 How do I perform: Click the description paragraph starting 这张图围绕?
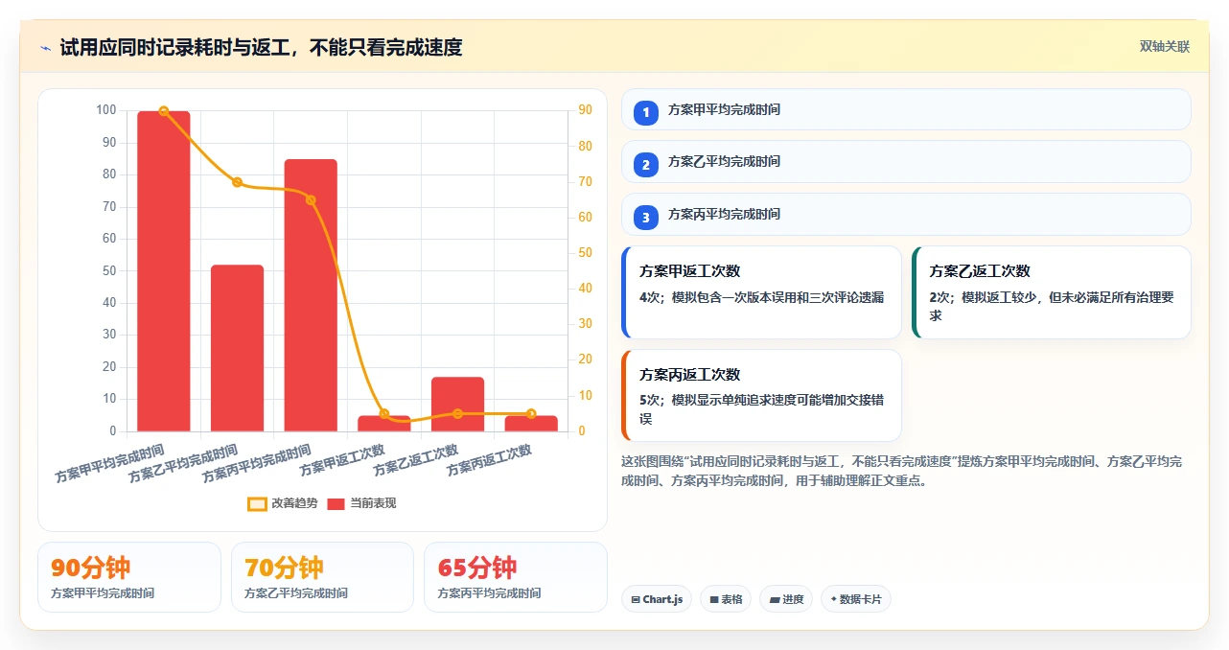(902, 471)
